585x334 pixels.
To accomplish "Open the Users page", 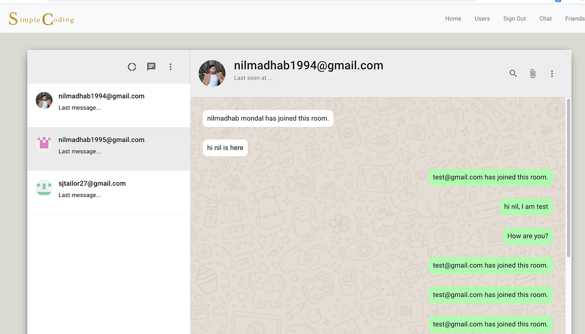I will [482, 19].
